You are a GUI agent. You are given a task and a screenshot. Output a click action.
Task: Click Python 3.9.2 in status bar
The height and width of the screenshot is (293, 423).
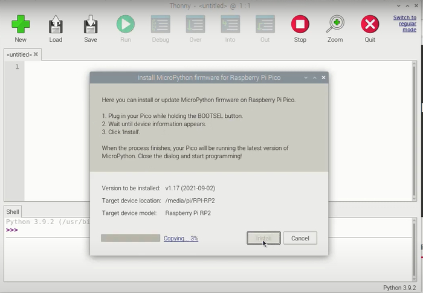399,288
